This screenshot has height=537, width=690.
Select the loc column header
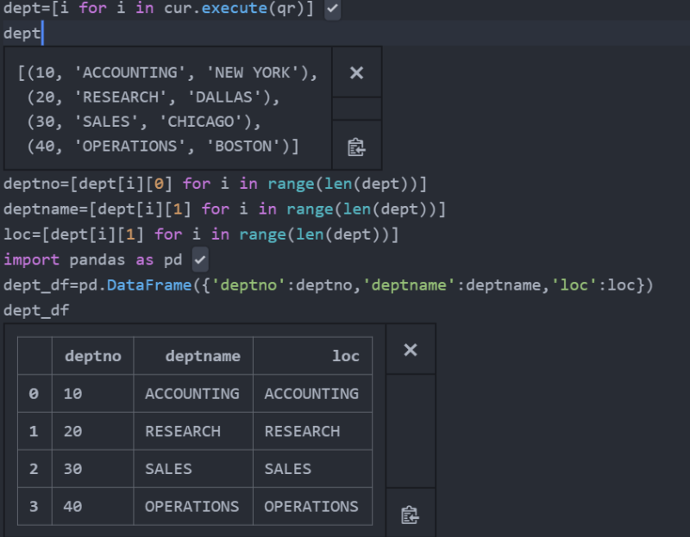click(345, 356)
